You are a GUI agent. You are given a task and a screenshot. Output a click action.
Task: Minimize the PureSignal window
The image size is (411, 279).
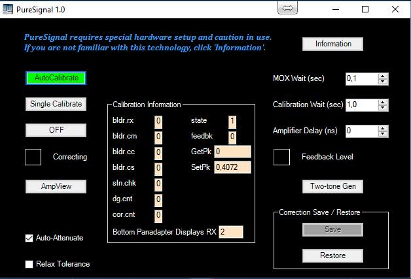click(336, 9)
